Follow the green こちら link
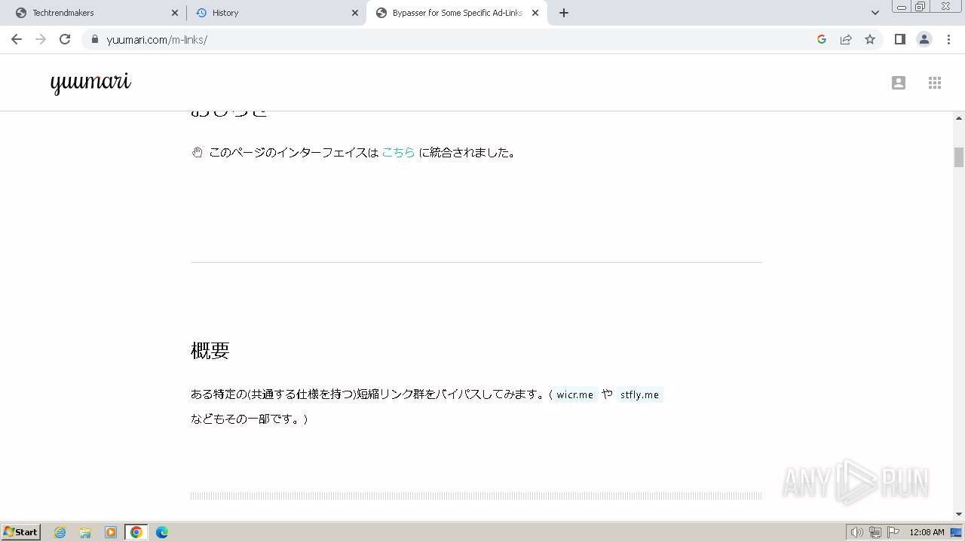965x542 pixels. point(398,152)
